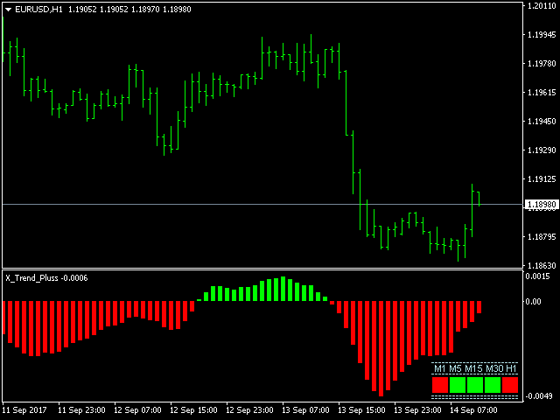
Task: Click the 0.00 indicator scale value
Action: click(533, 302)
